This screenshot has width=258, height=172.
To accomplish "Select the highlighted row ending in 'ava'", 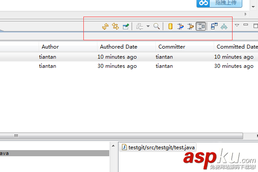I will point(54,153).
